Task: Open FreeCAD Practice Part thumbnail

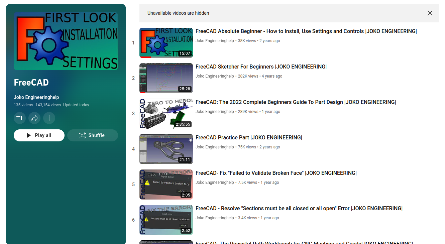Action: [166, 149]
